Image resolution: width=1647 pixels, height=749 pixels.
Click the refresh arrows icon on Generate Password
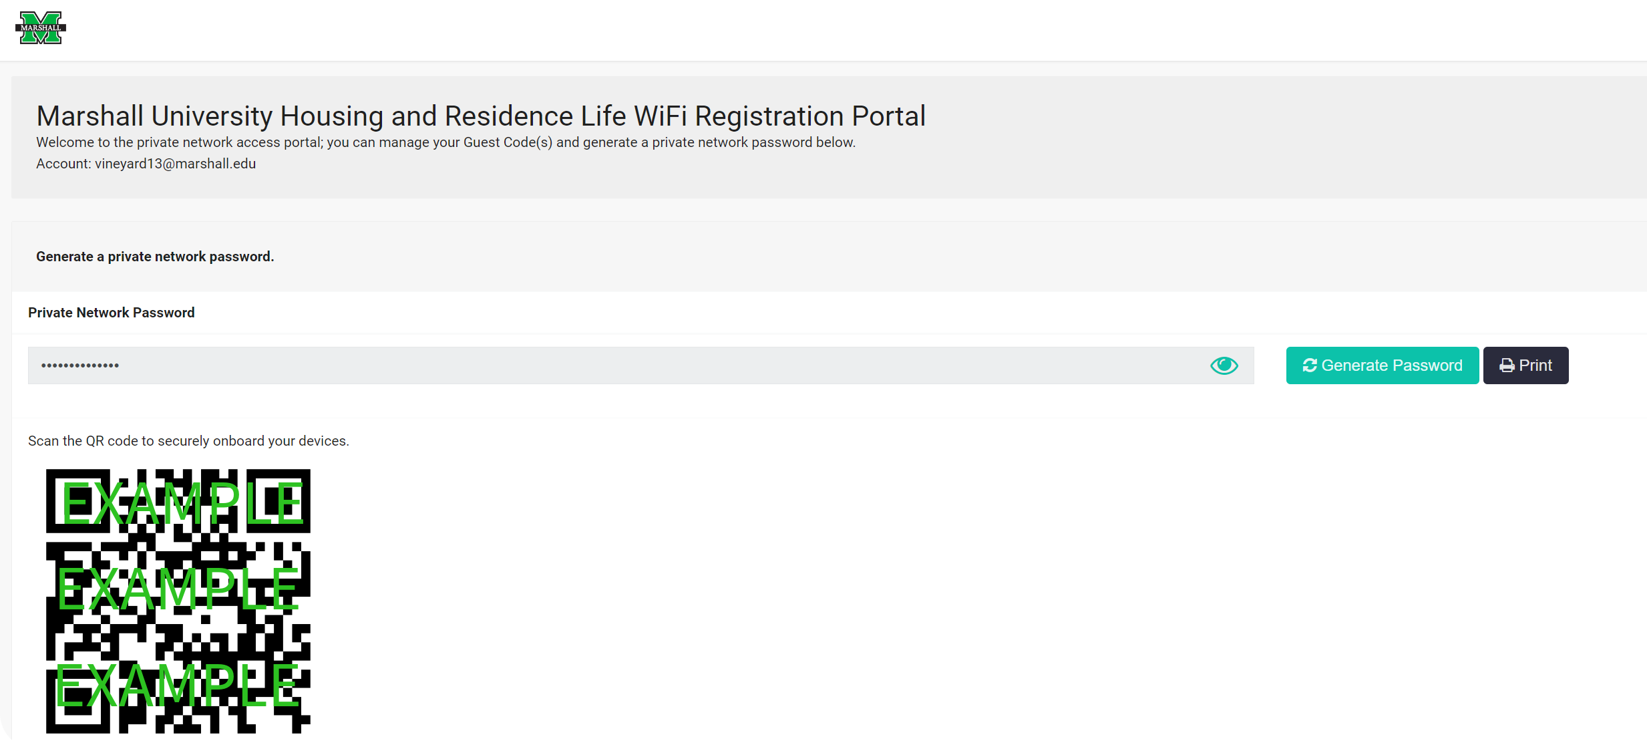1309,365
